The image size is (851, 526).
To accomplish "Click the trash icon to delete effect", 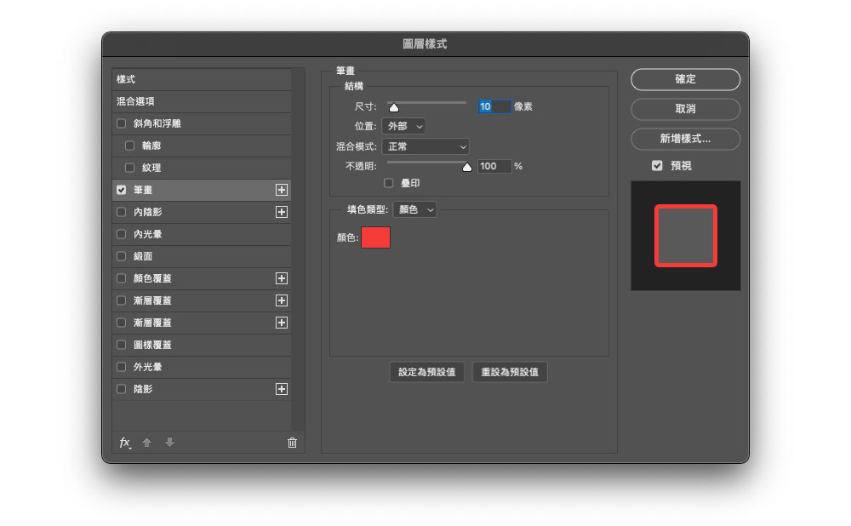I will [x=292, y=443].
